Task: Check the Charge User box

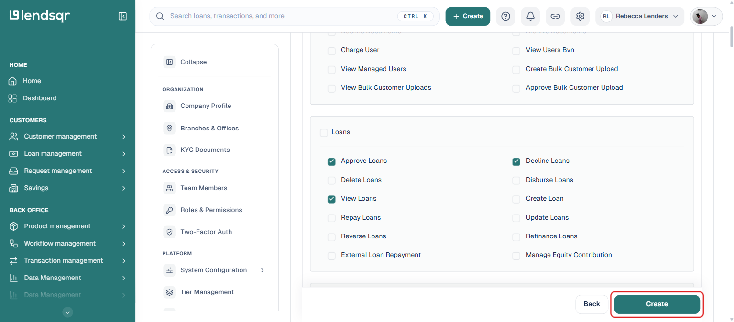Action: point(331,51)
